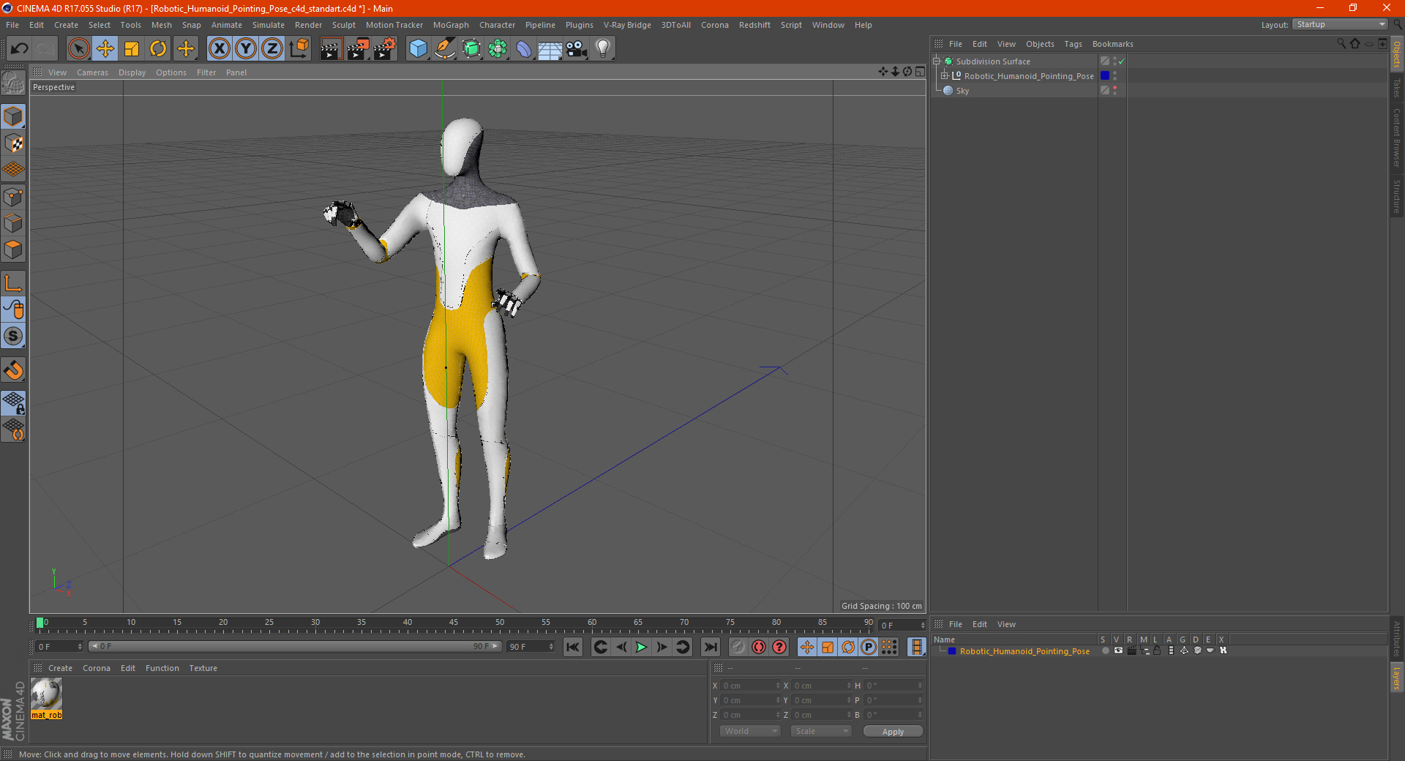
Task: Open Edit Render Settings
Action: pyautogui.click(x=385, y=49)
